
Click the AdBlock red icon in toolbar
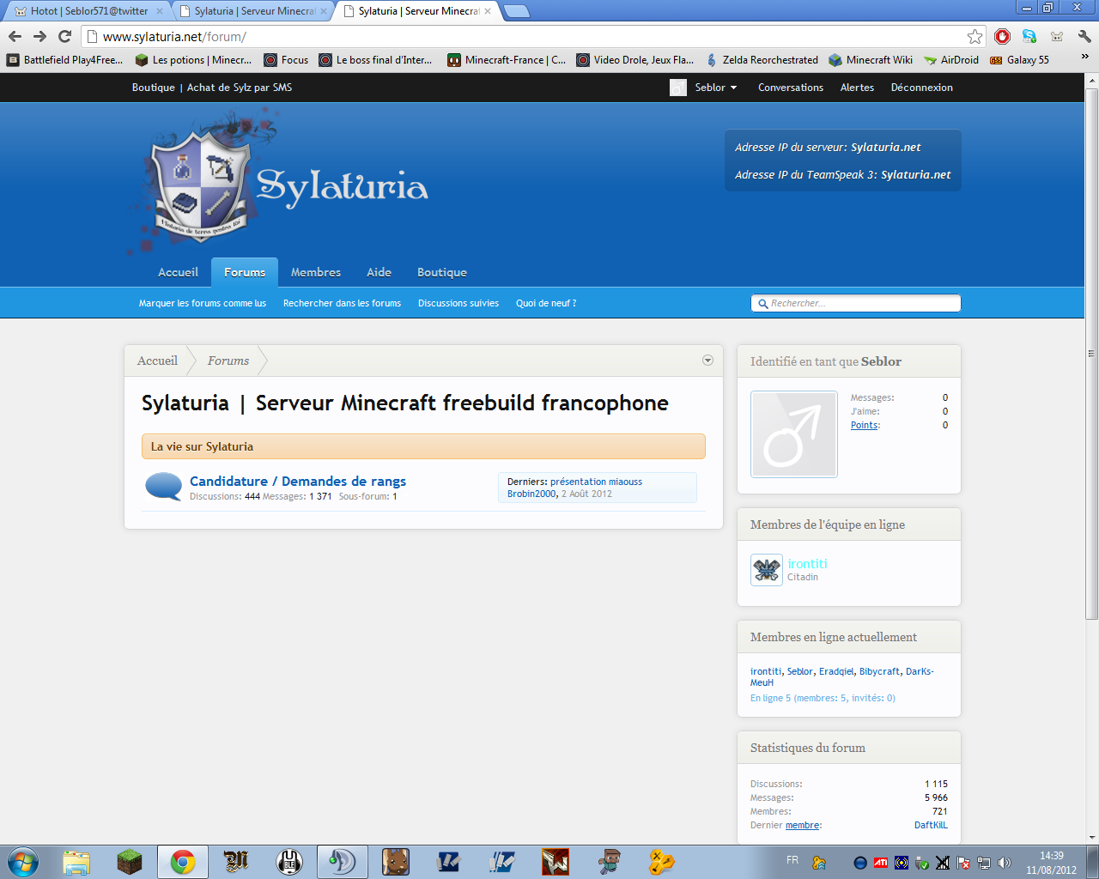(1002, 36)
